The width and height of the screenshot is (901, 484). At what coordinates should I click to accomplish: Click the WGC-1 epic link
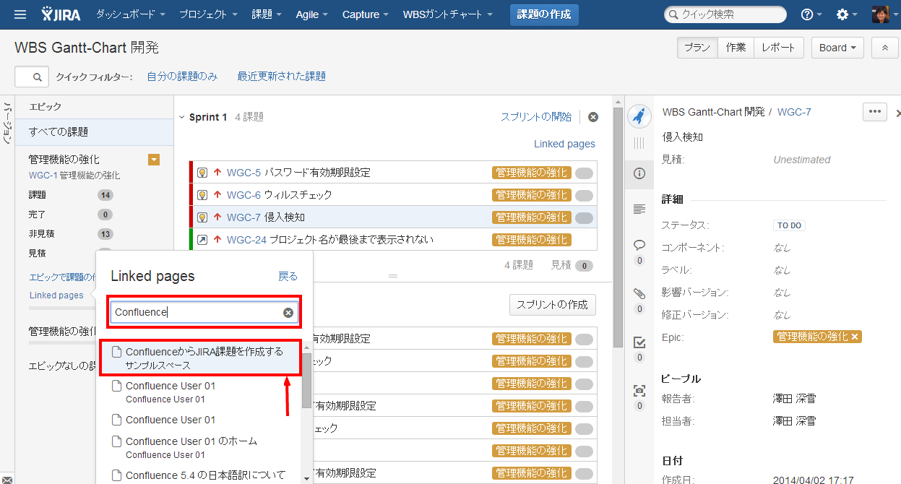43,176
